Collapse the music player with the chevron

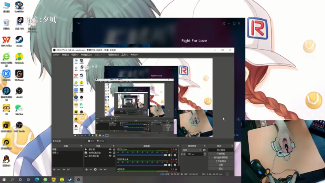(x=79, y=23)
